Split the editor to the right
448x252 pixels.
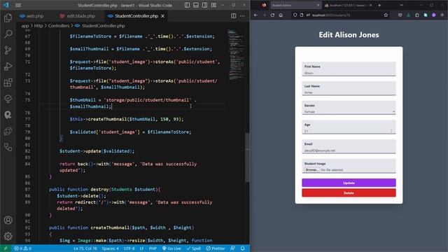click(x=233, y=16)
